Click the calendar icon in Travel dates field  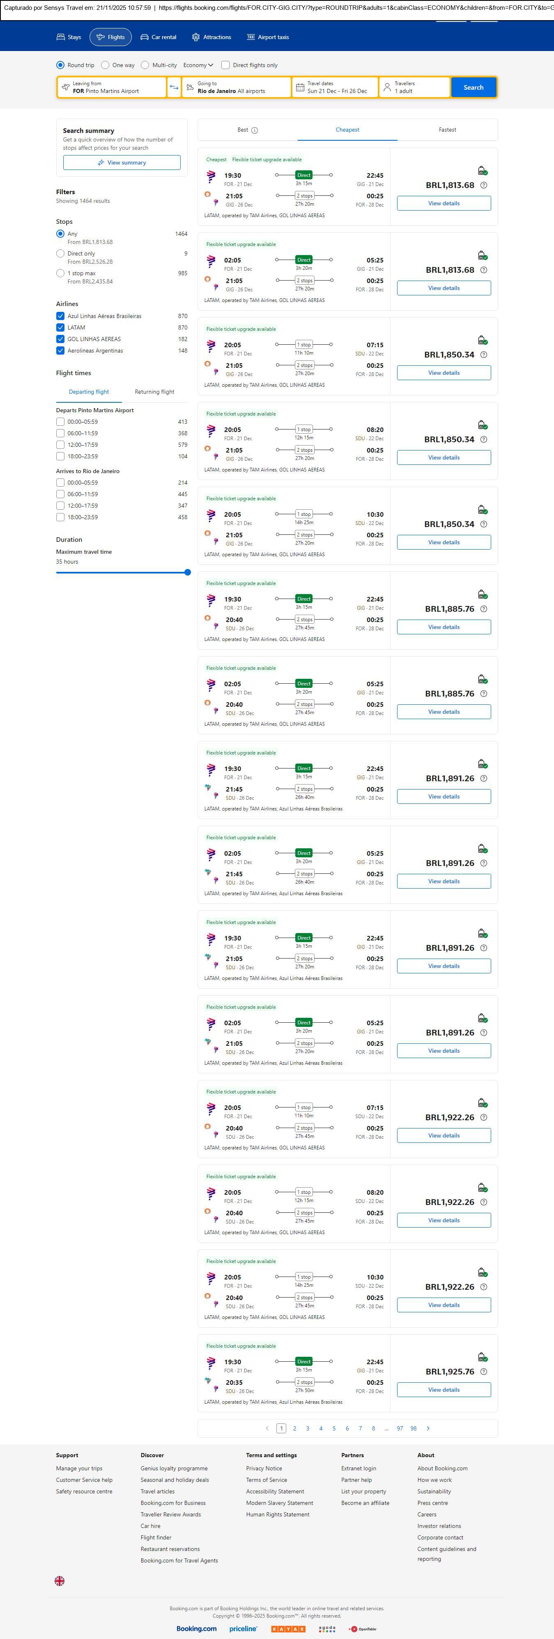pos(300,87)
